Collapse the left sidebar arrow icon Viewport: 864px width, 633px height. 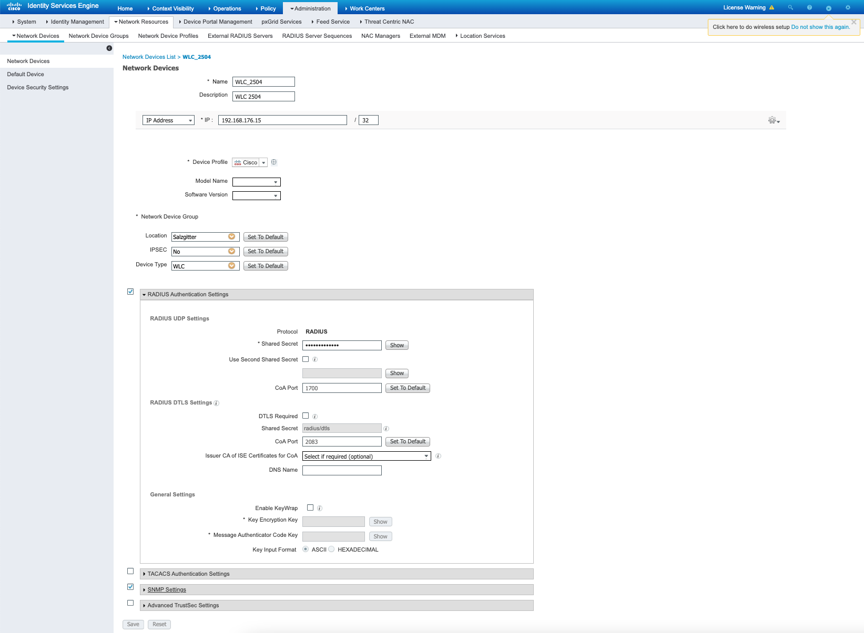tap(109, 48)
